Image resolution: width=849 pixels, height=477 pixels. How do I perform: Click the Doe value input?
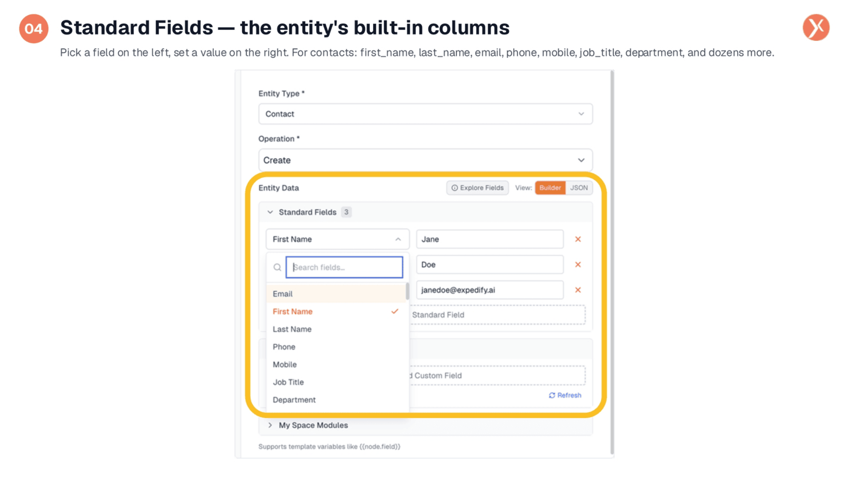(x=490, y=264)
